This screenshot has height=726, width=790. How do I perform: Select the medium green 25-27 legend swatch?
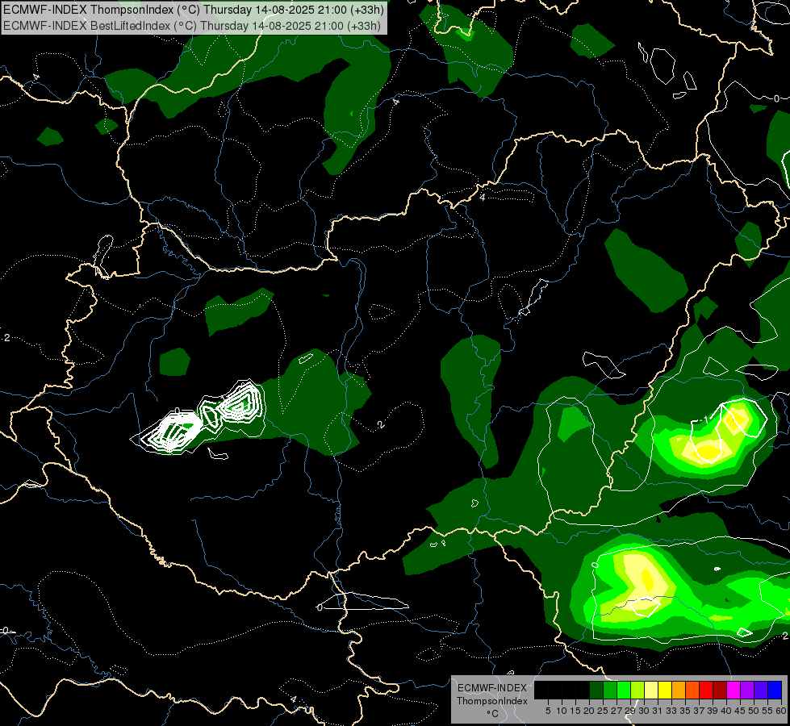610,690
